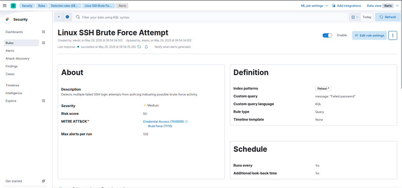Click the custom query 'message: "Failed password"'
This screenshot has height=188, width=402.
(x=335, y=96)
